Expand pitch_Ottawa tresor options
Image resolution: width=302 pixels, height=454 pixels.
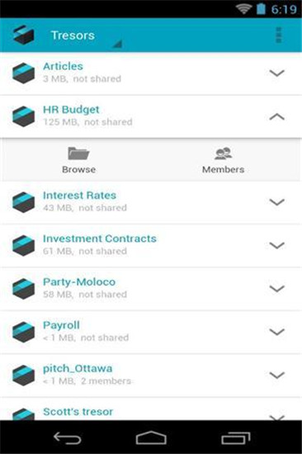click(276, 375)
